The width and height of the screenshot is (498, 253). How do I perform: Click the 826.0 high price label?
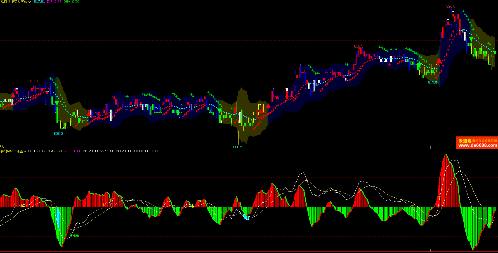tap(451, 6)
